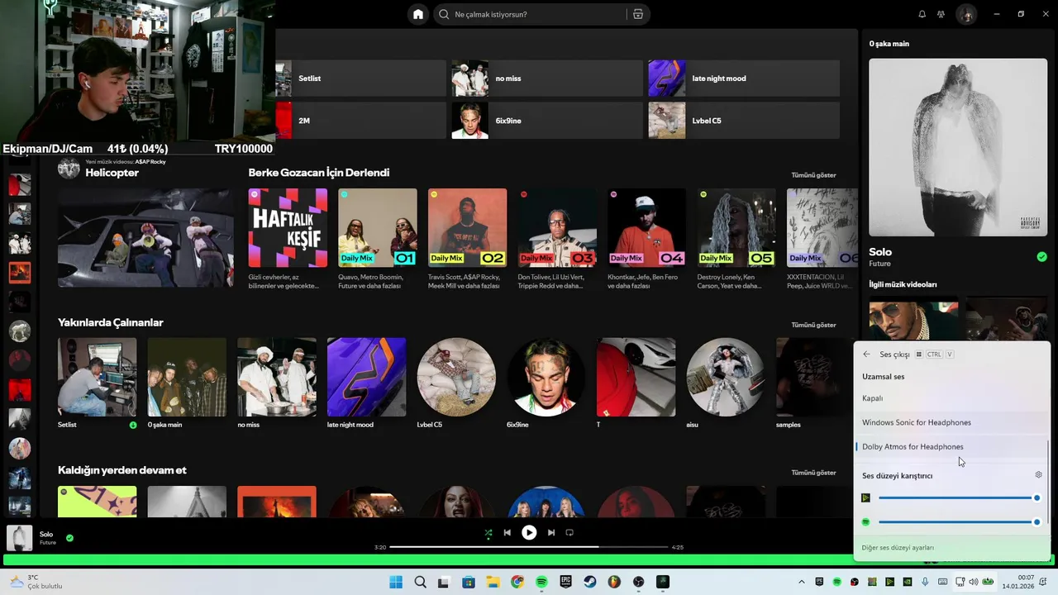Image resolution: width=1058 pixels, height=595 pixels.
Task: Open File Explorer from taskbar
Action: pyautogui.click(x=493, y=582)
